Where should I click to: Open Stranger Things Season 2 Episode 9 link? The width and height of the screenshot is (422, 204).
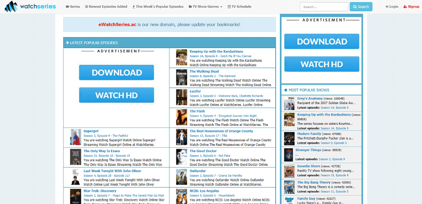pyautogui.click(x=332, y=159)
